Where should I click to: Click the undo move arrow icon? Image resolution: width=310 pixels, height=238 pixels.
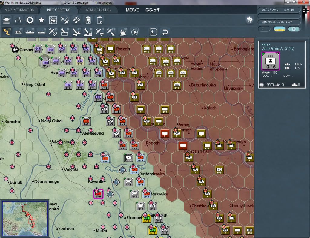(165, 32)
